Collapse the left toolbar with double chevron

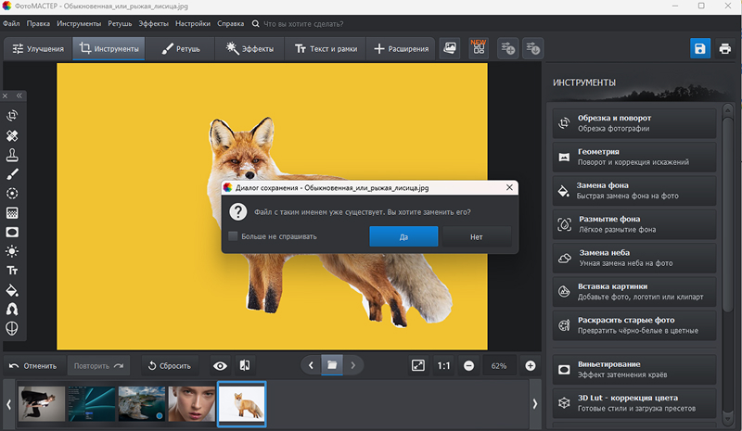click(19, 95)
